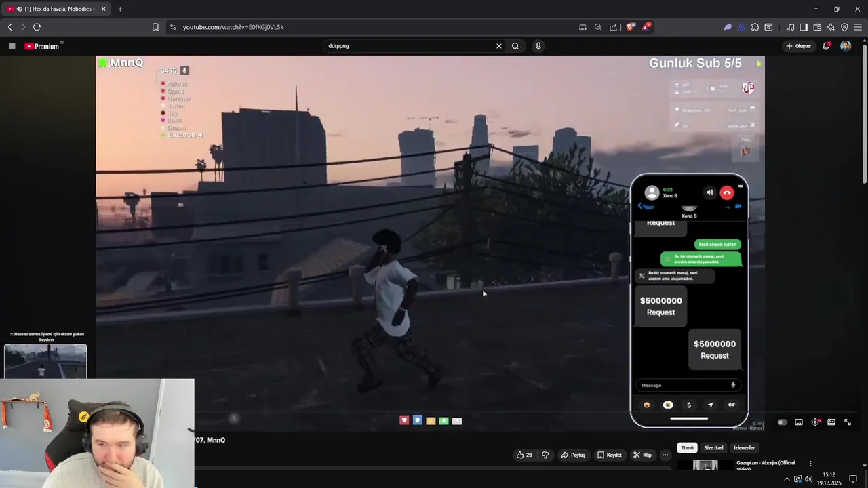
Task: Show hidden system tray icons
Action: point(787,479)
